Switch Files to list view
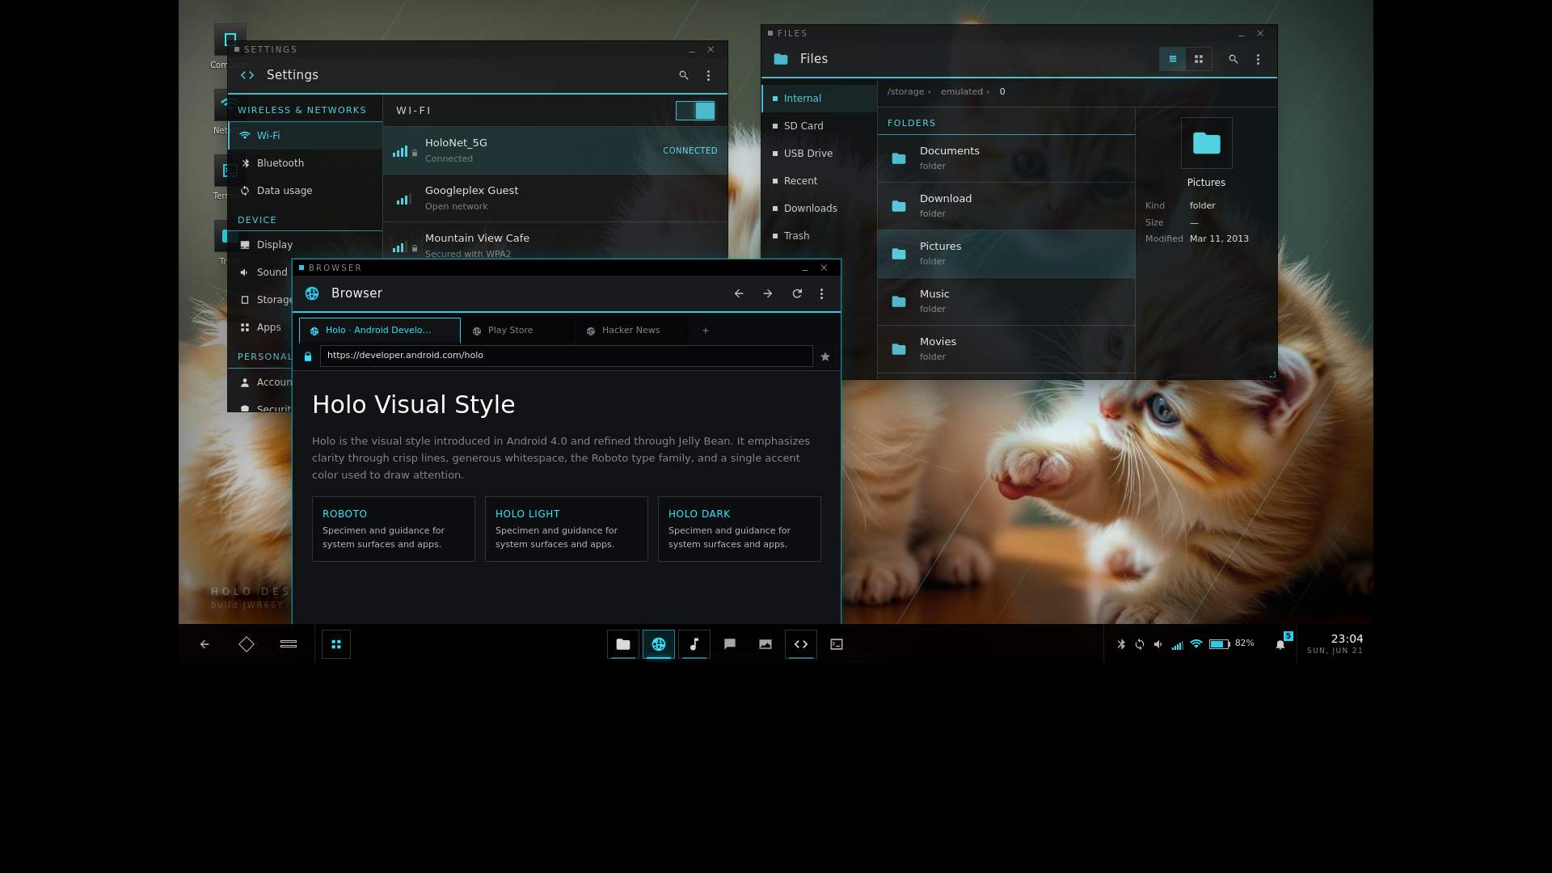 (x=1173, y=59)
